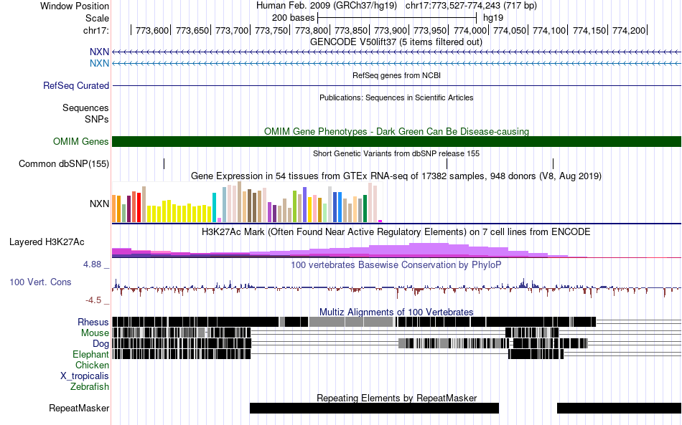
Task: Click the RepeatMasker track label
Action: (x=79, y=408)
